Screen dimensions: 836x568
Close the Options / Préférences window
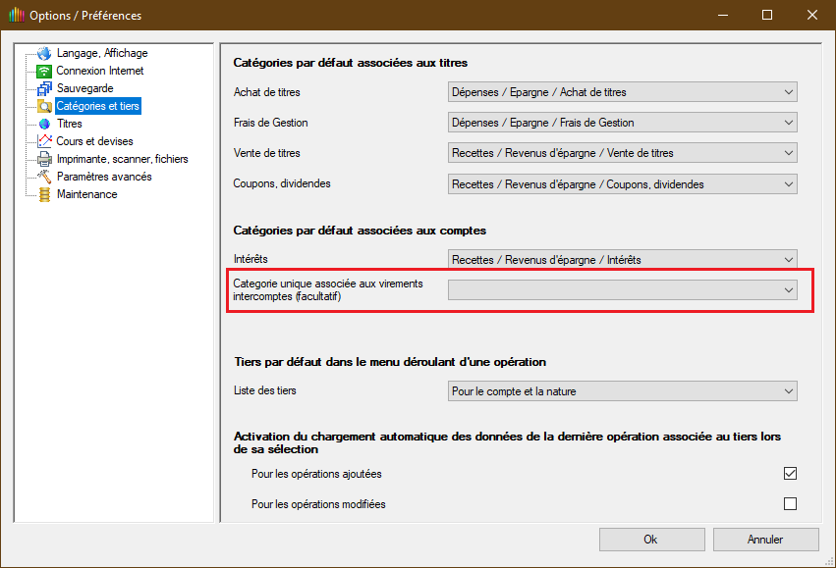point(809,15)
